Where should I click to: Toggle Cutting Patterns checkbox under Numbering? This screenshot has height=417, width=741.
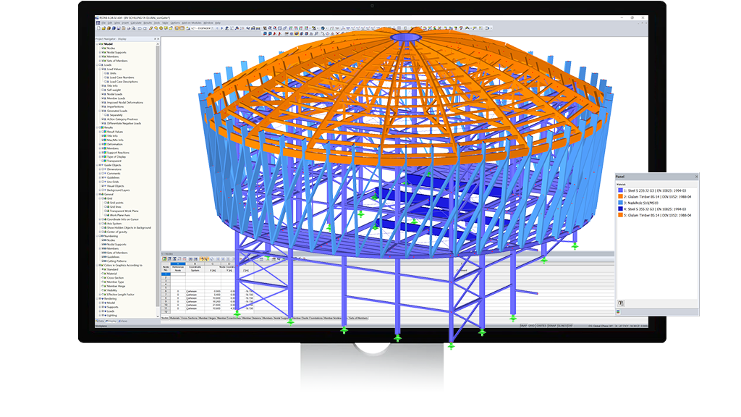coord(103,261)
